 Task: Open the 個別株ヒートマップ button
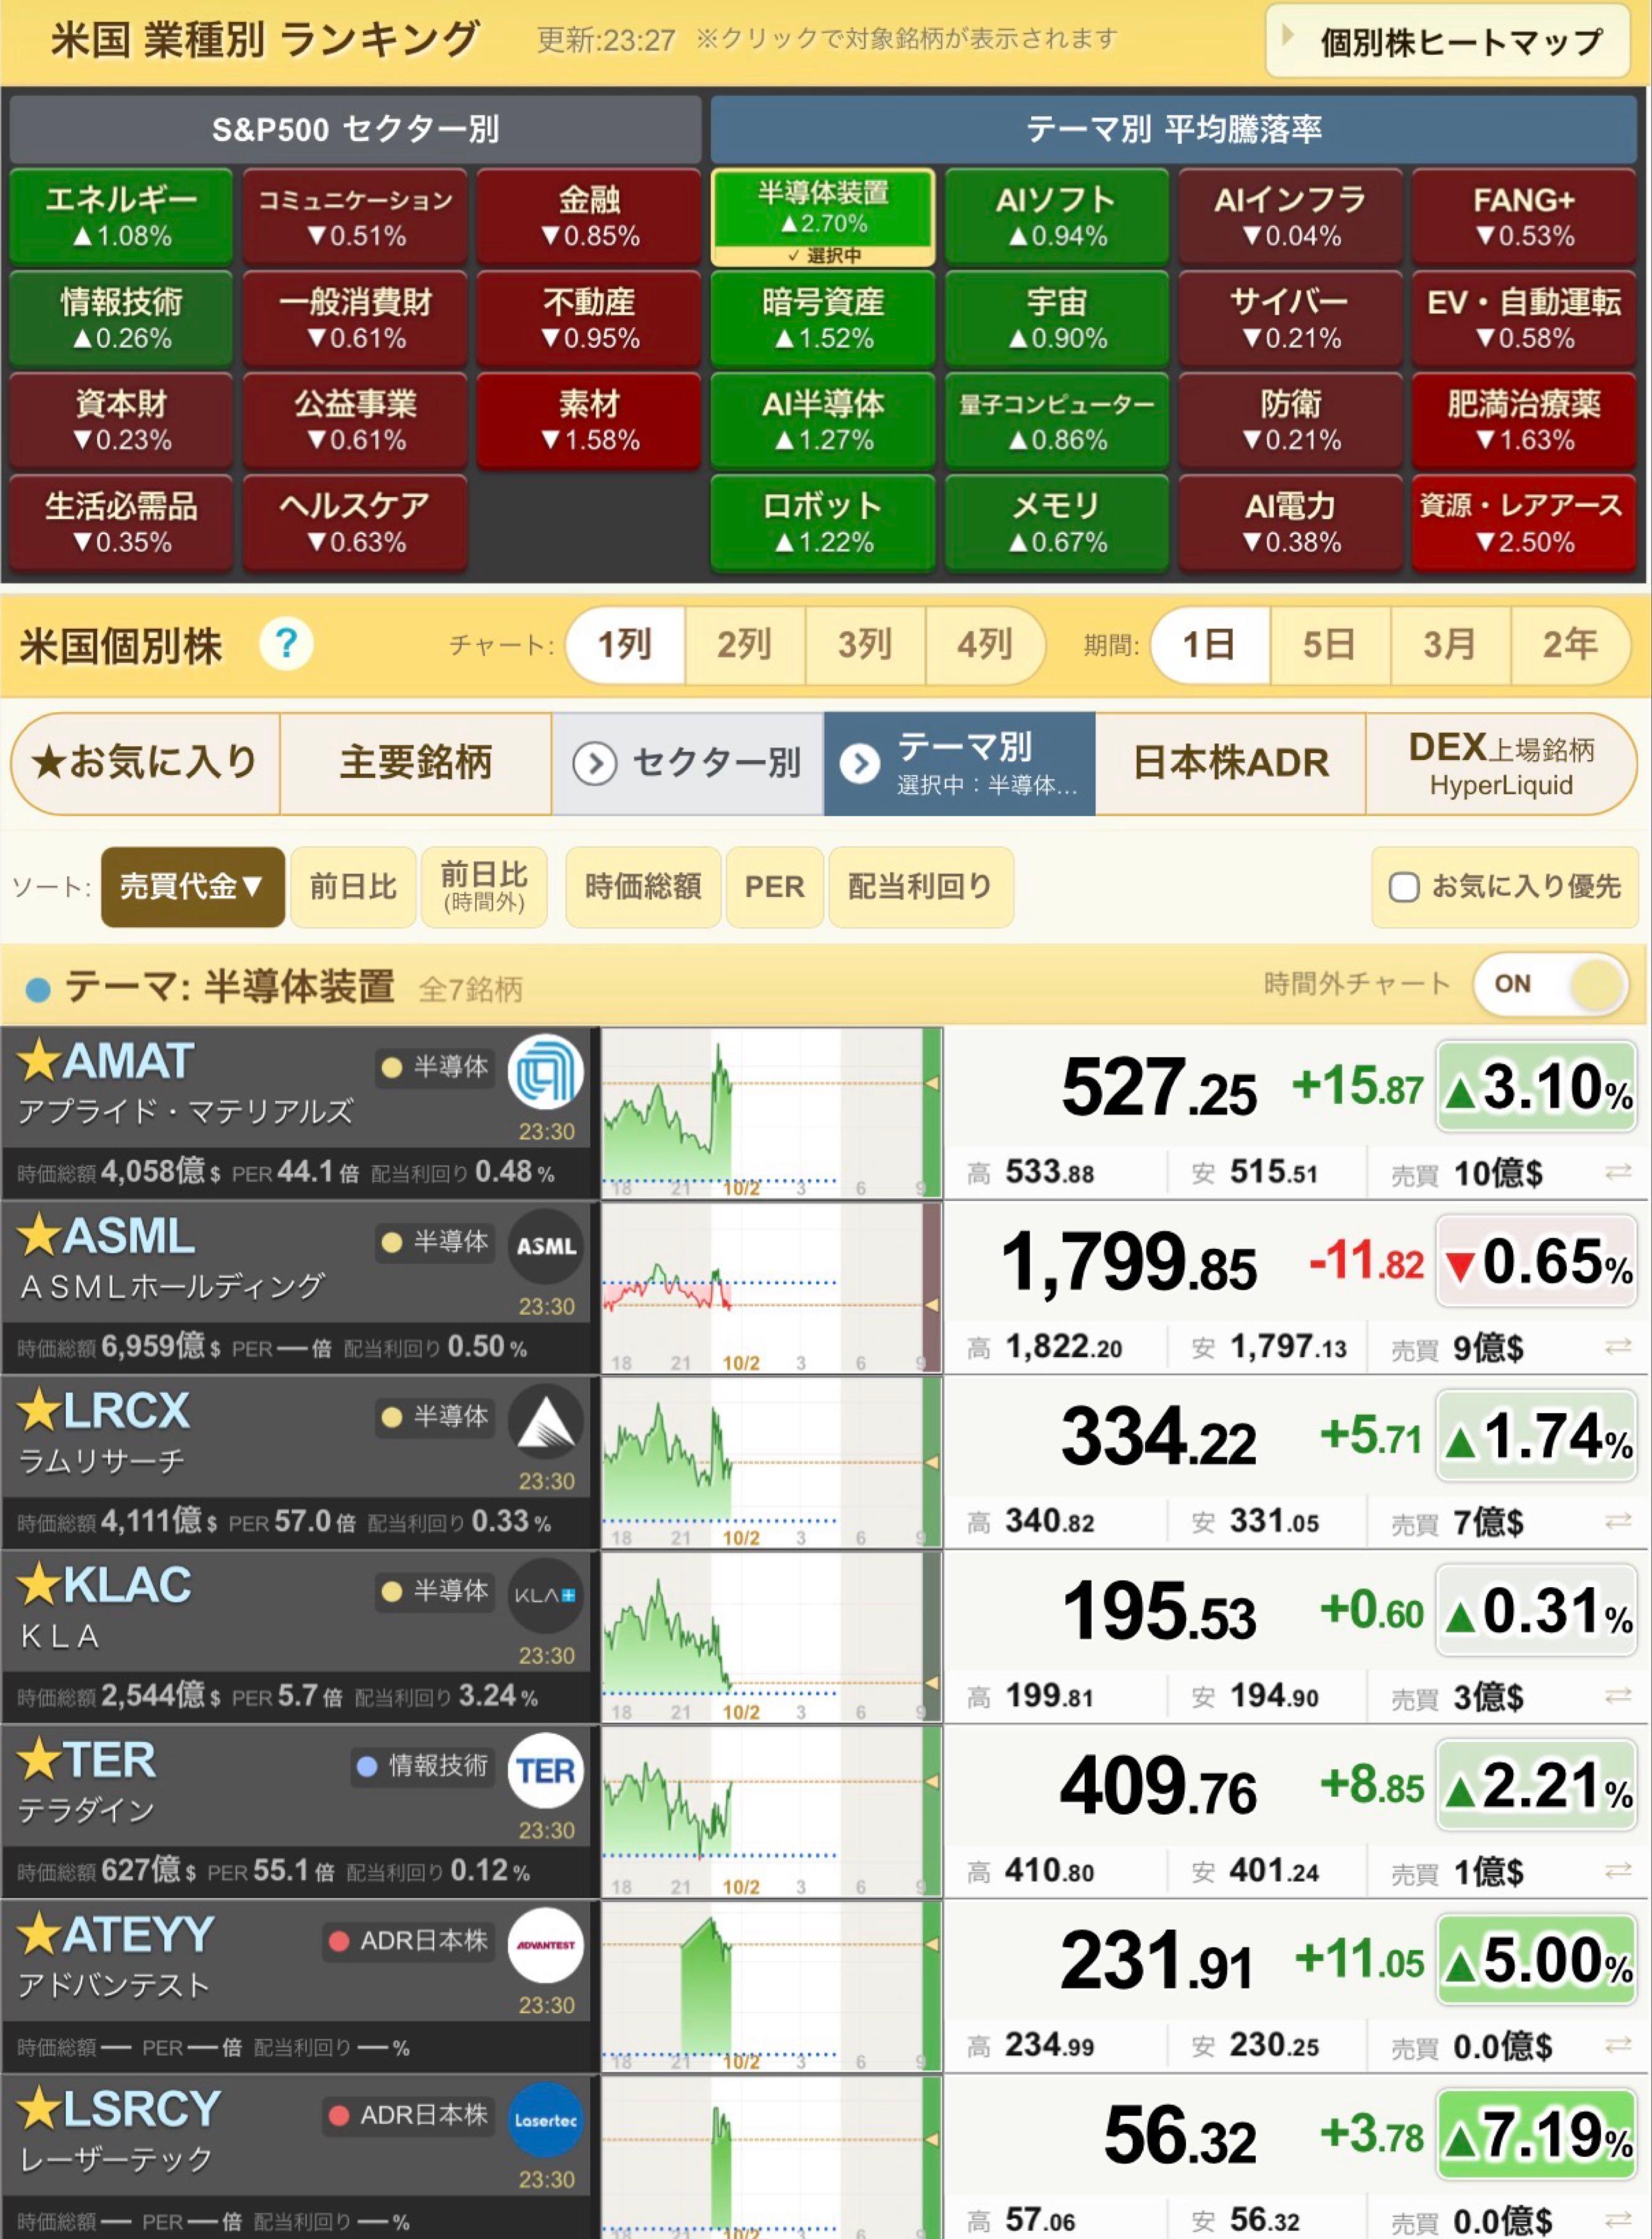1448,41
